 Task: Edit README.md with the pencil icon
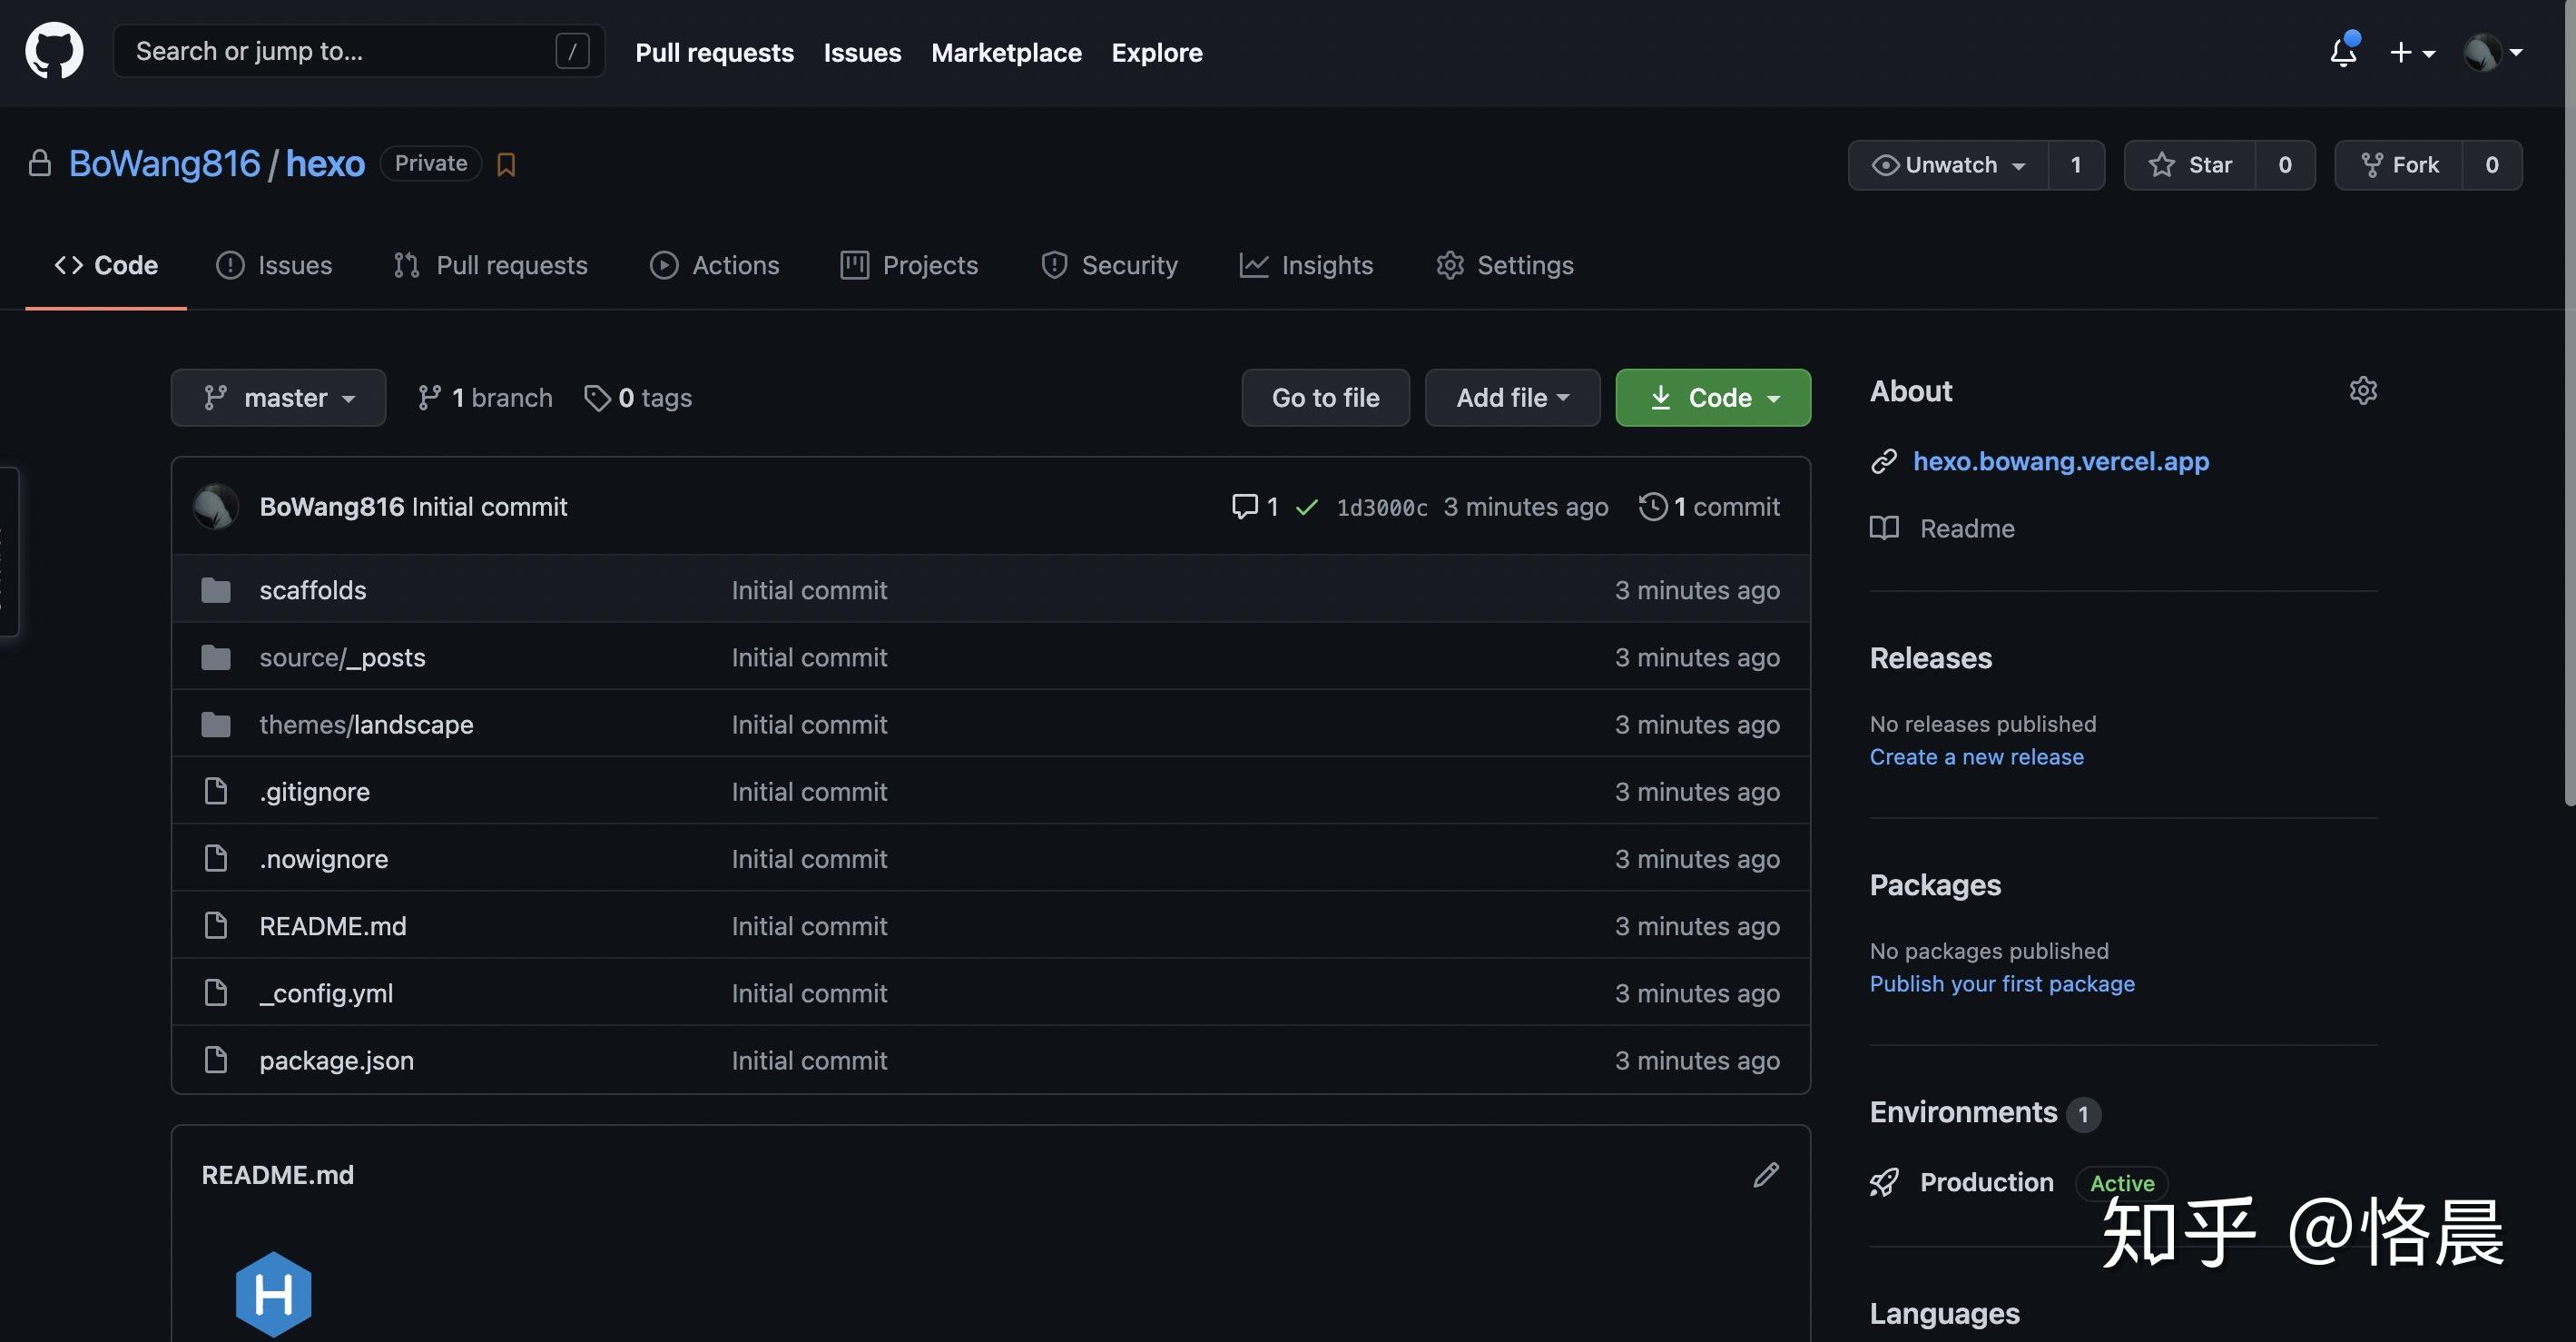click(1766, 1174)
